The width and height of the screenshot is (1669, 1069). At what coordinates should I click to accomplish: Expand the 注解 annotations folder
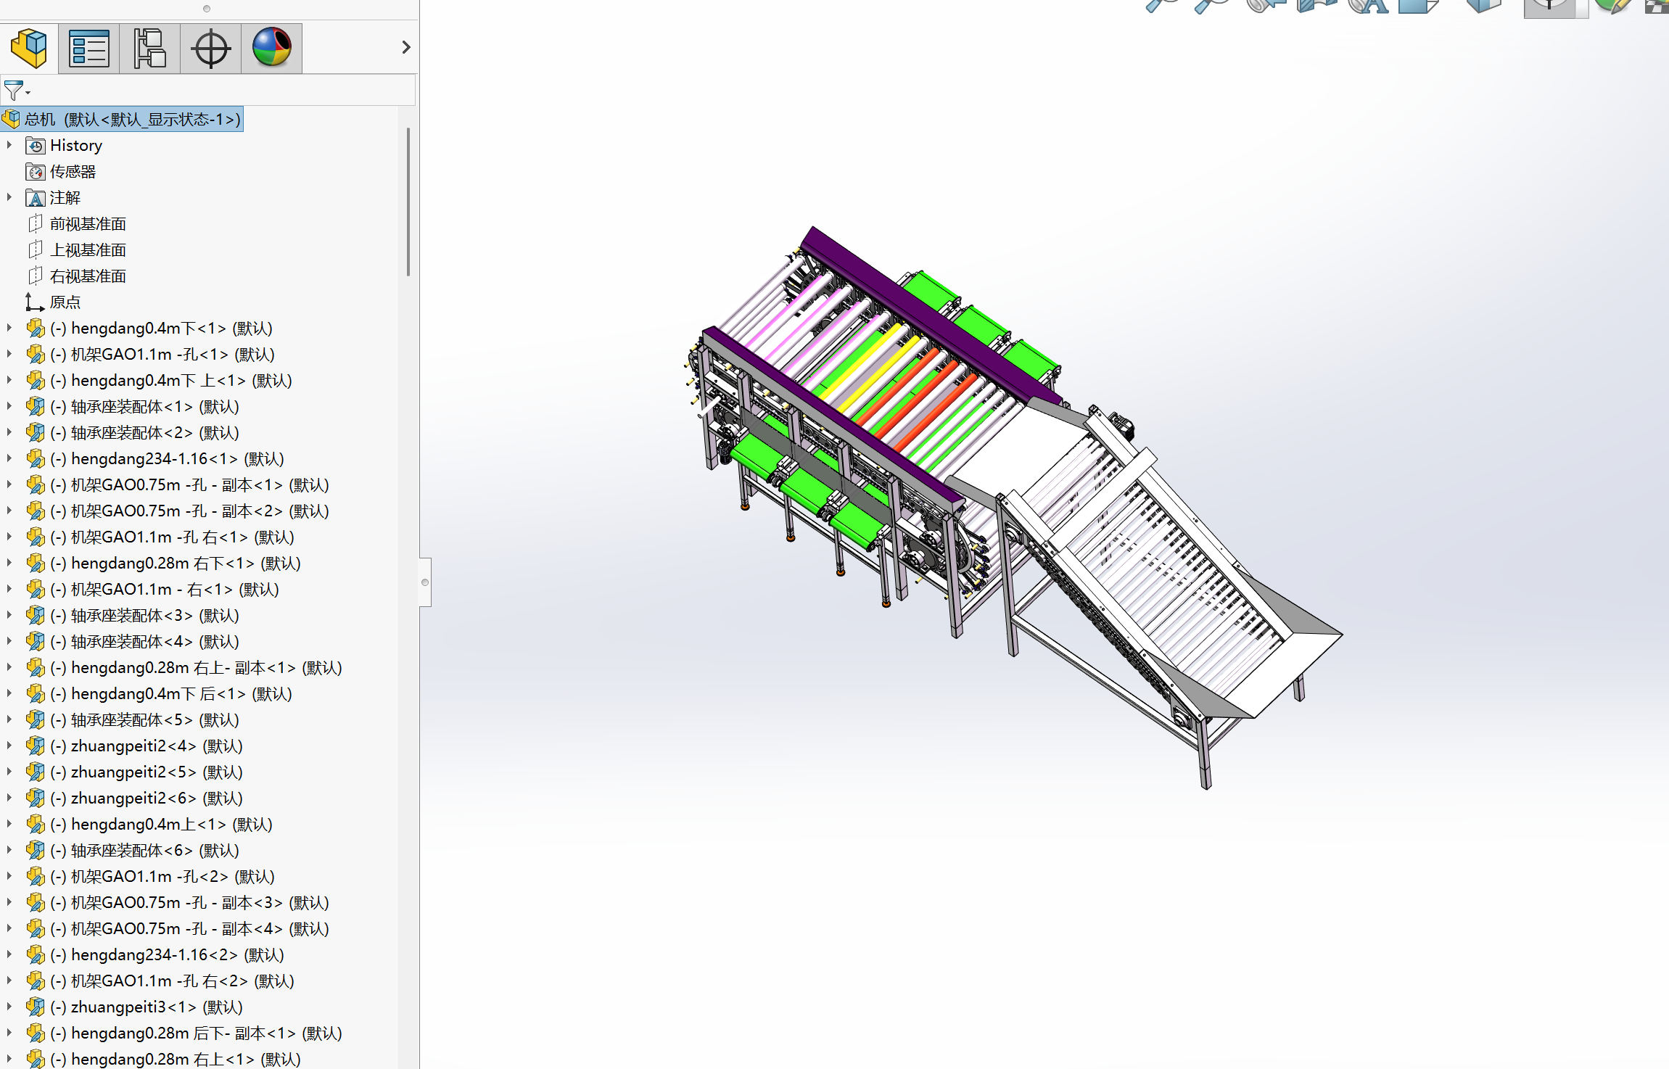[9, 197]
